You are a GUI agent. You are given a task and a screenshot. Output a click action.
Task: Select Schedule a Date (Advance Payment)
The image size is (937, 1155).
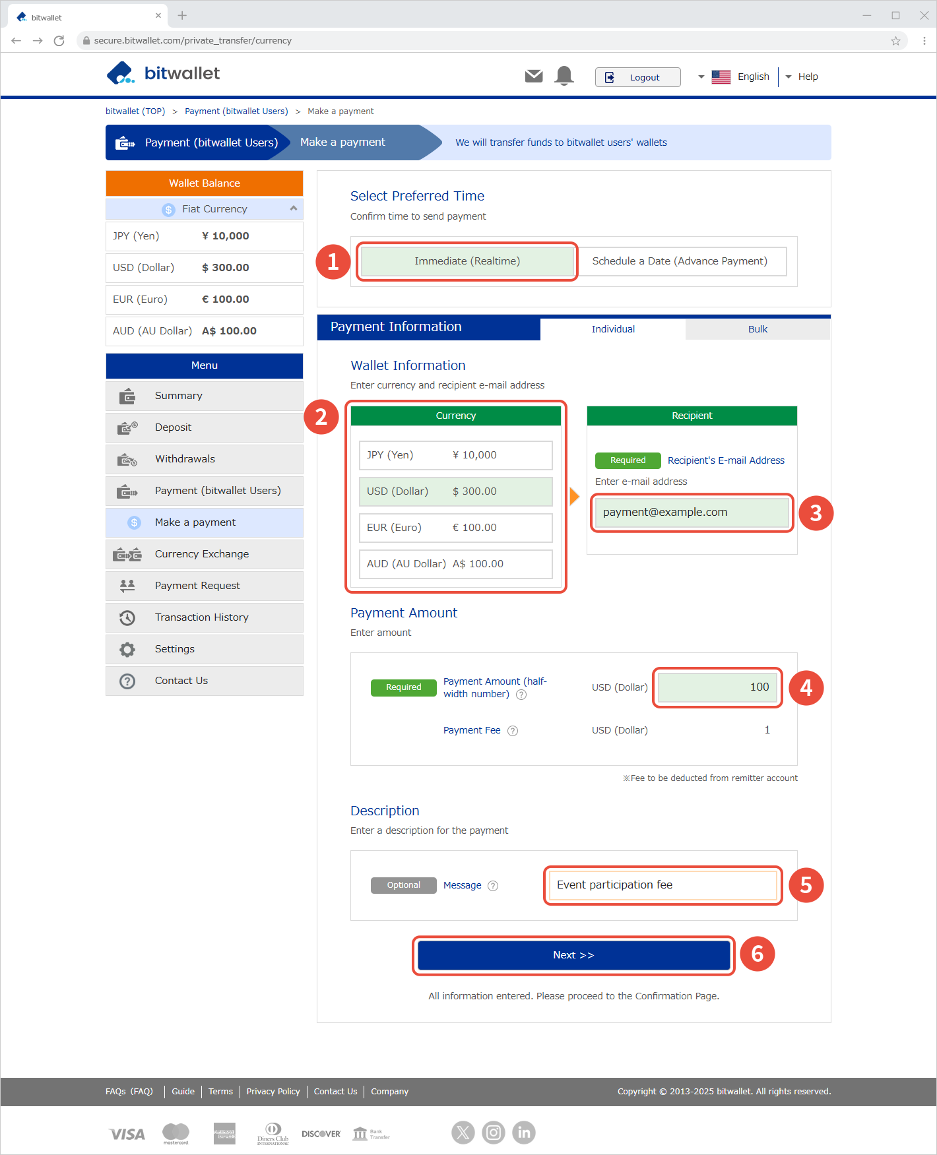[x=680, y=261]
